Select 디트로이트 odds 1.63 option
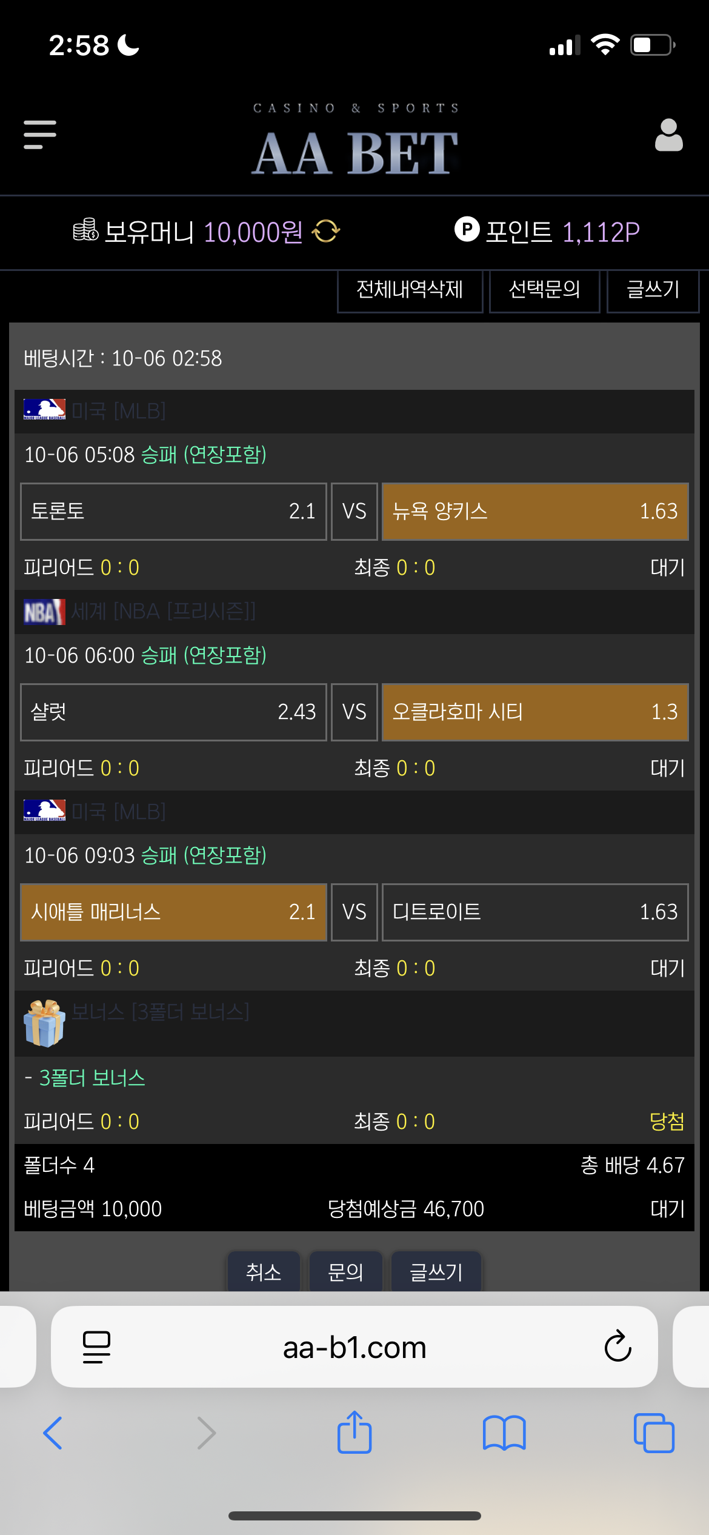Screen dimensions: 709x1535 [535, 912]
